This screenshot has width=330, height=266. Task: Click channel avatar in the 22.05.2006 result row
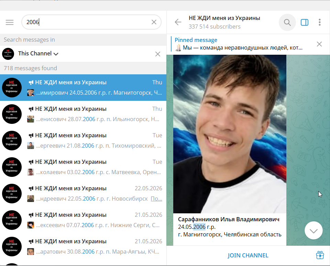(x=12, y=193)
